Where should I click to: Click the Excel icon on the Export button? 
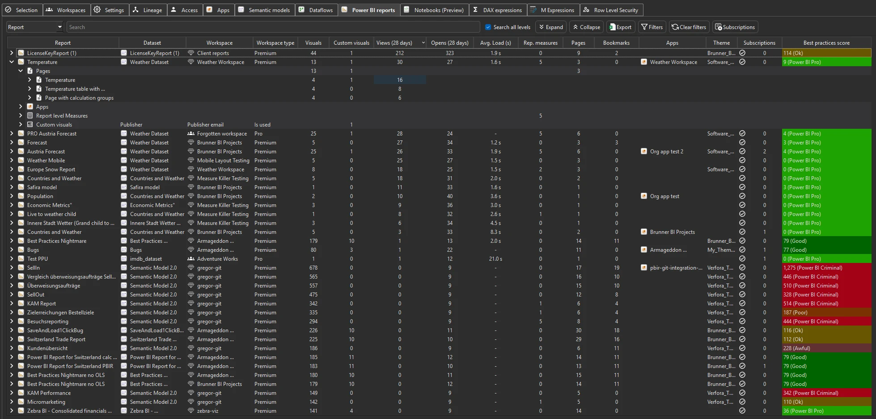click(x=612, y=27)
